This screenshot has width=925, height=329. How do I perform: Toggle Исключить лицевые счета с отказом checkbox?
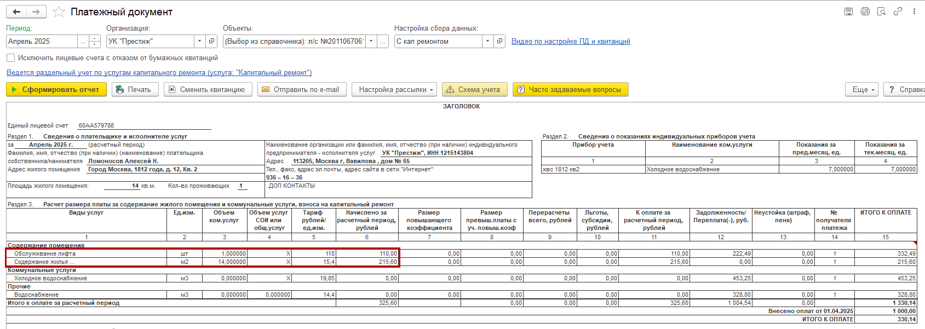[x=10, y=57]
